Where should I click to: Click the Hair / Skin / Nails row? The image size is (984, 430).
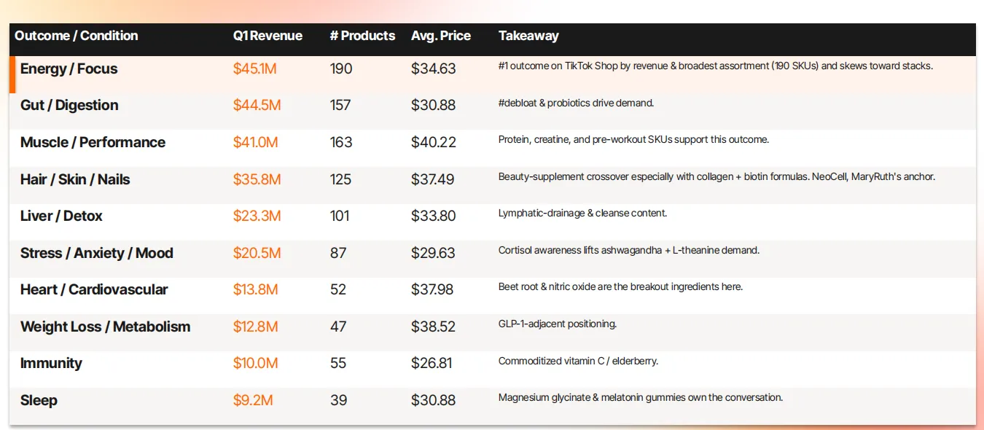(493, 179)
